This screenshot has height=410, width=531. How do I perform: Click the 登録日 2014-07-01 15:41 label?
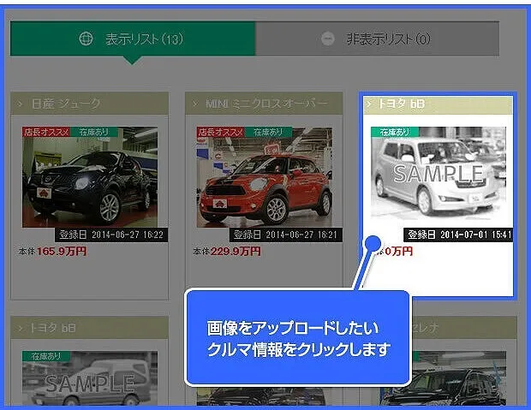[458, 235]
